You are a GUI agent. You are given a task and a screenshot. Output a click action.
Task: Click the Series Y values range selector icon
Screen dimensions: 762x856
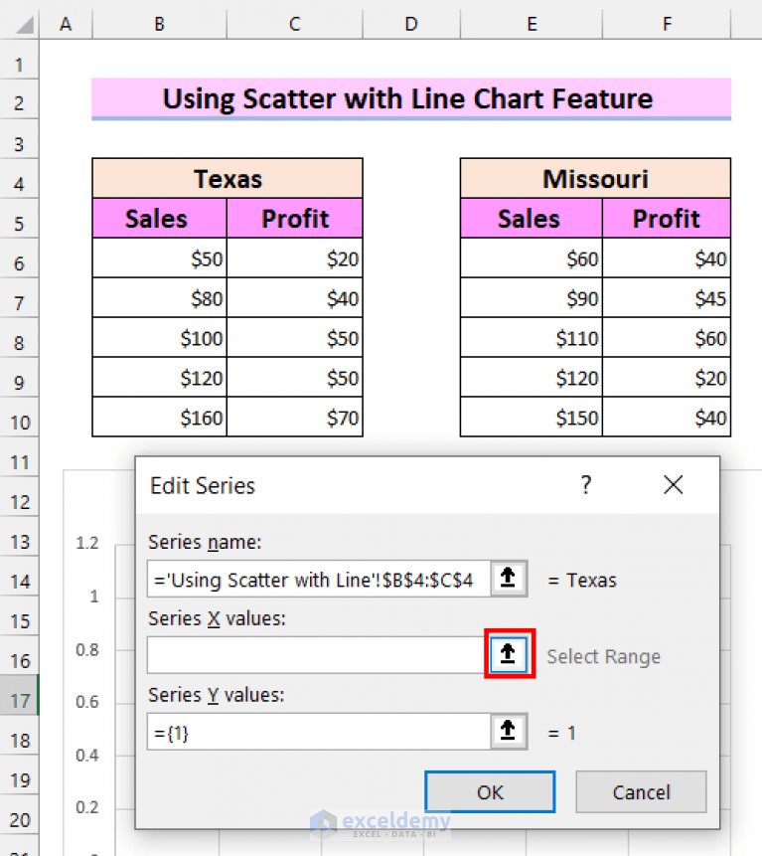point(509,732)
